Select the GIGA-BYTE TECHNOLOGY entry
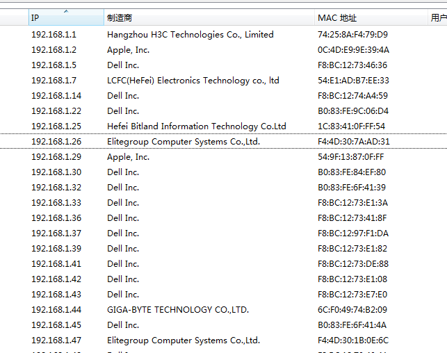The height and width of the screenshot is (353, 447). [177, 310]
